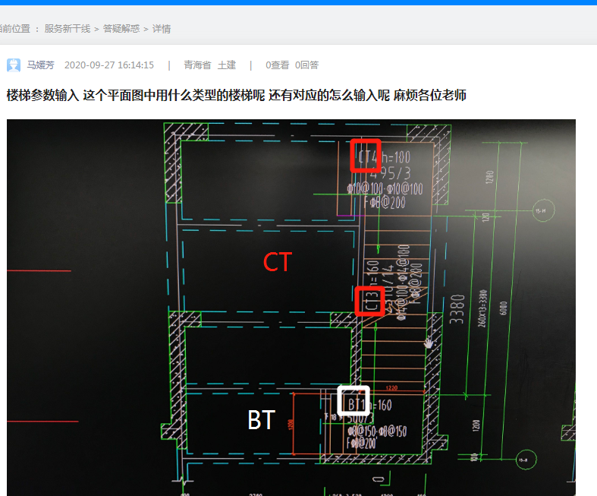Click the 当前位置 label
The image size is (597, 496).
coord(15,29)
